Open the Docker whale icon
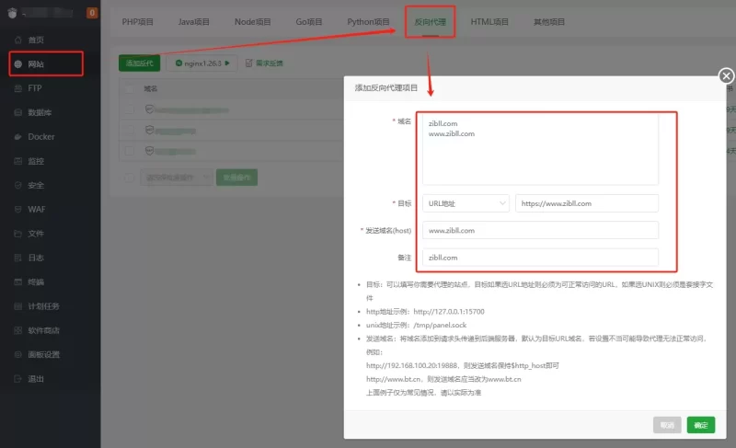Image resolution: width=736 pixels, height=448 pixels. 17,137
